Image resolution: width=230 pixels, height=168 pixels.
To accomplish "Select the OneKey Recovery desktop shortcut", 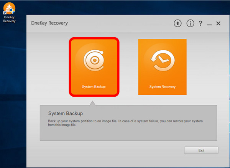I will 9,13.
